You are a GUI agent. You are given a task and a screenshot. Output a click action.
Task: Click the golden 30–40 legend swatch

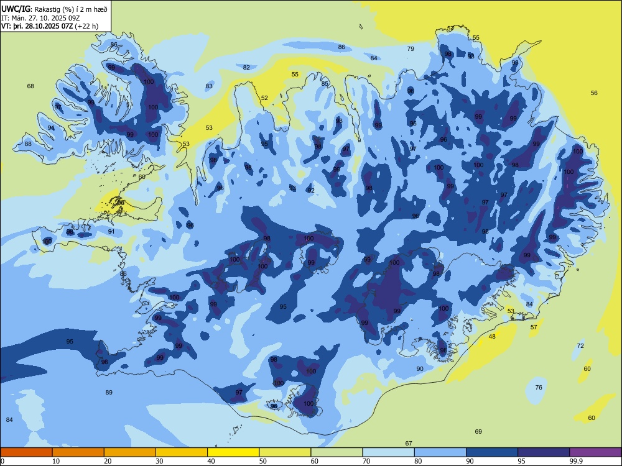pyautogui.click(x=182, y=452)
